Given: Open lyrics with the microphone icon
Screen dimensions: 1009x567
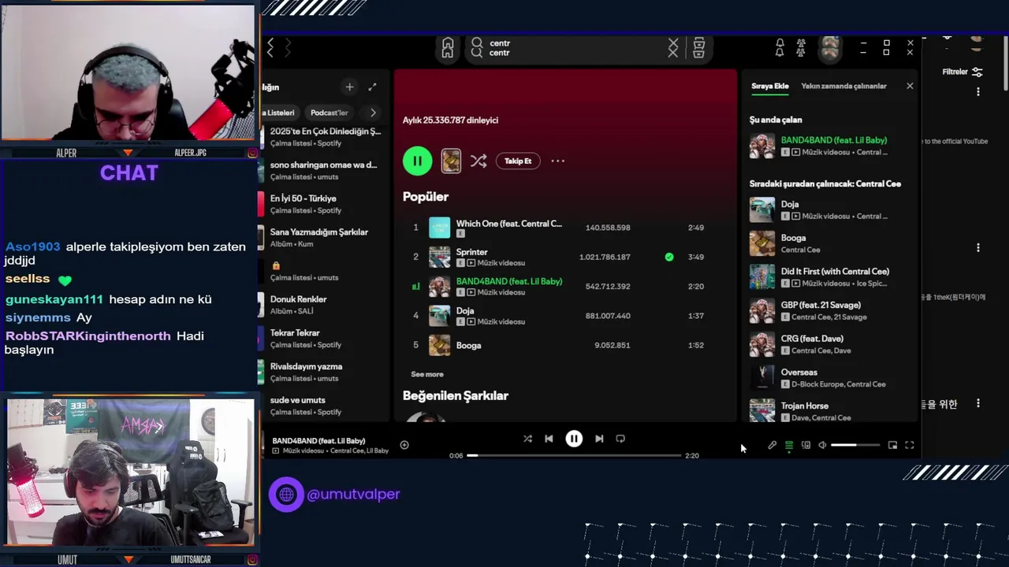Looking at the screenshot, I should 772,445.
